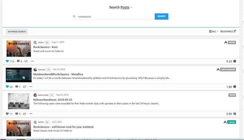This screenshot has height=140, width=244.
Task: Click the app icon beside the #METALWEEKEND tag
Action: click(x=218, y=69)
